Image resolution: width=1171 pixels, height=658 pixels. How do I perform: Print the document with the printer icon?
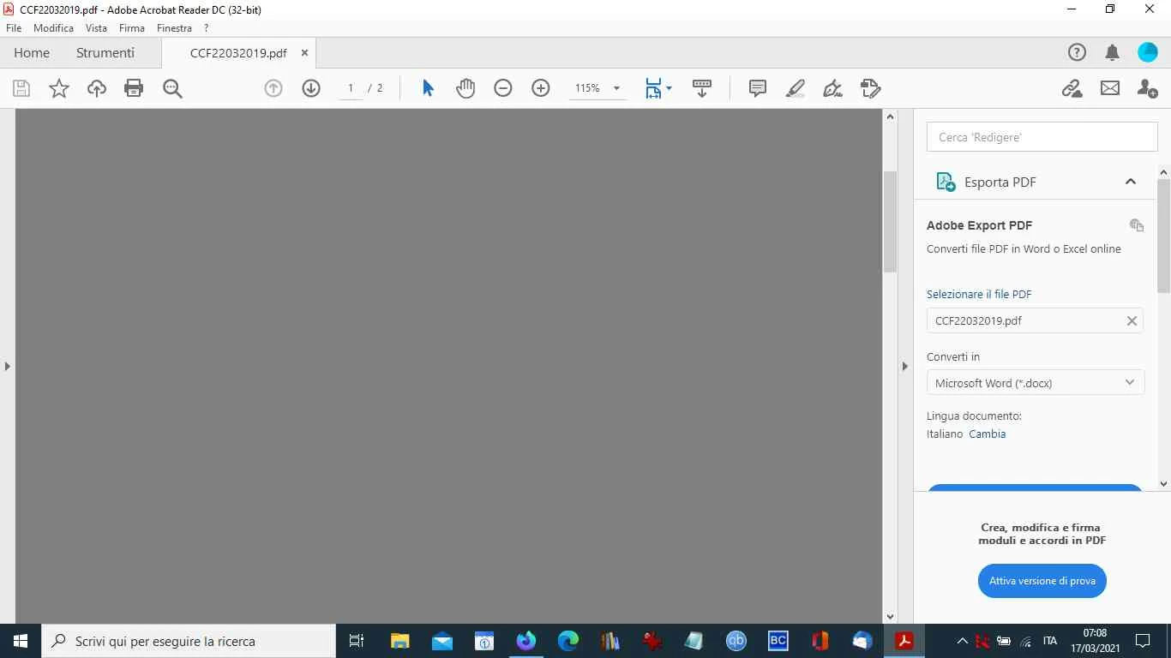coord(134,88)
